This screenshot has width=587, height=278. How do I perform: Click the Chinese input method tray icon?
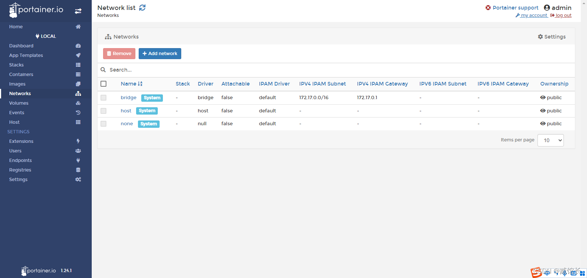pyautogui.click(x=547, y=273)
